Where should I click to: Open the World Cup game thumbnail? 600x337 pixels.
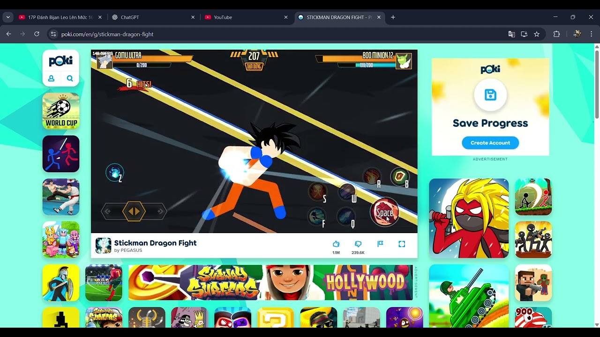(61, 111)
